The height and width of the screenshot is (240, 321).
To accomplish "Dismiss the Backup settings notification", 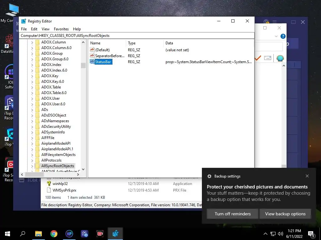I will (x=307, y=176).
